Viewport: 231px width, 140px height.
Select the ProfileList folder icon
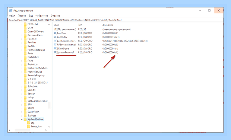pyautogui.click(x=25, y=64)
